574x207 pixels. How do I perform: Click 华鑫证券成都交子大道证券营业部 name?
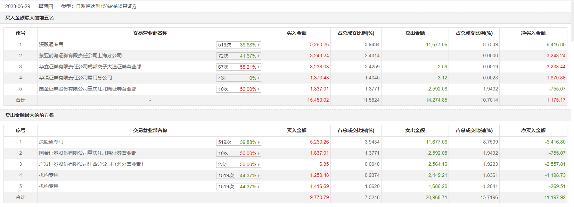(x=90, y=67)
